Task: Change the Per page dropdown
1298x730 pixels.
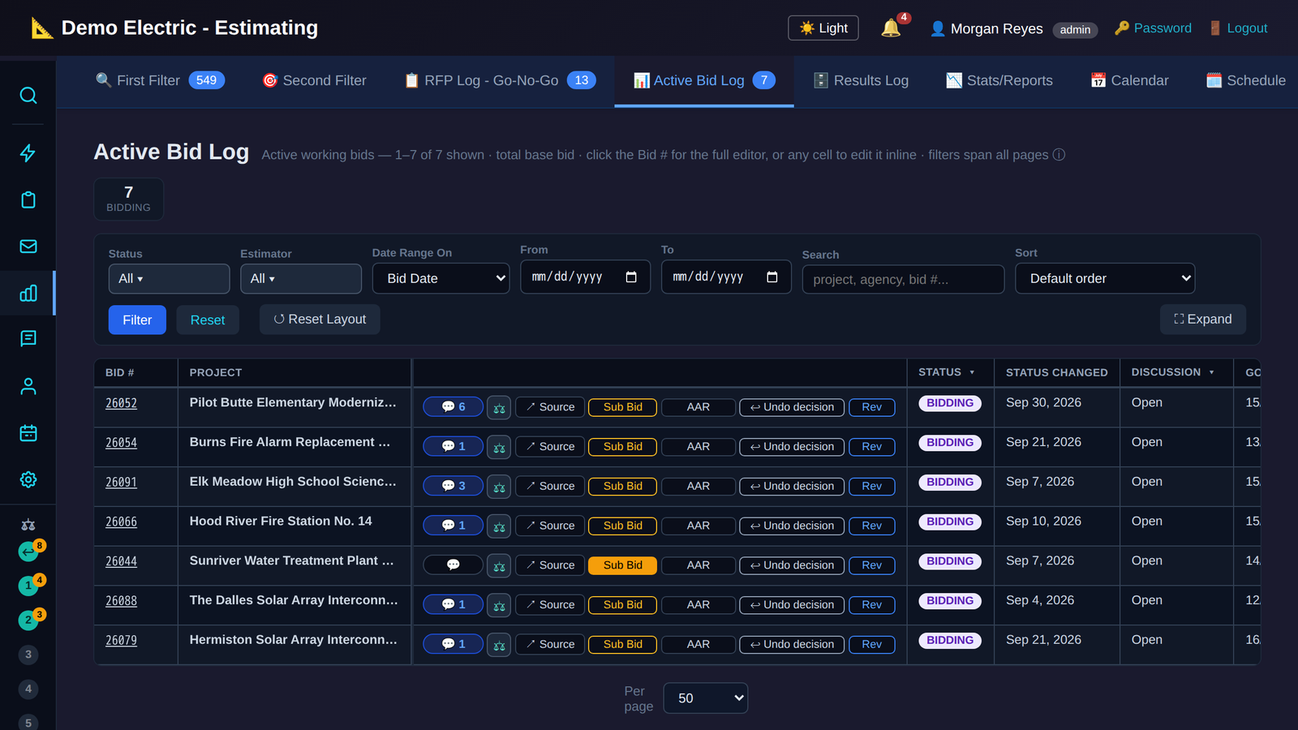Action: [x=706, y=698]
